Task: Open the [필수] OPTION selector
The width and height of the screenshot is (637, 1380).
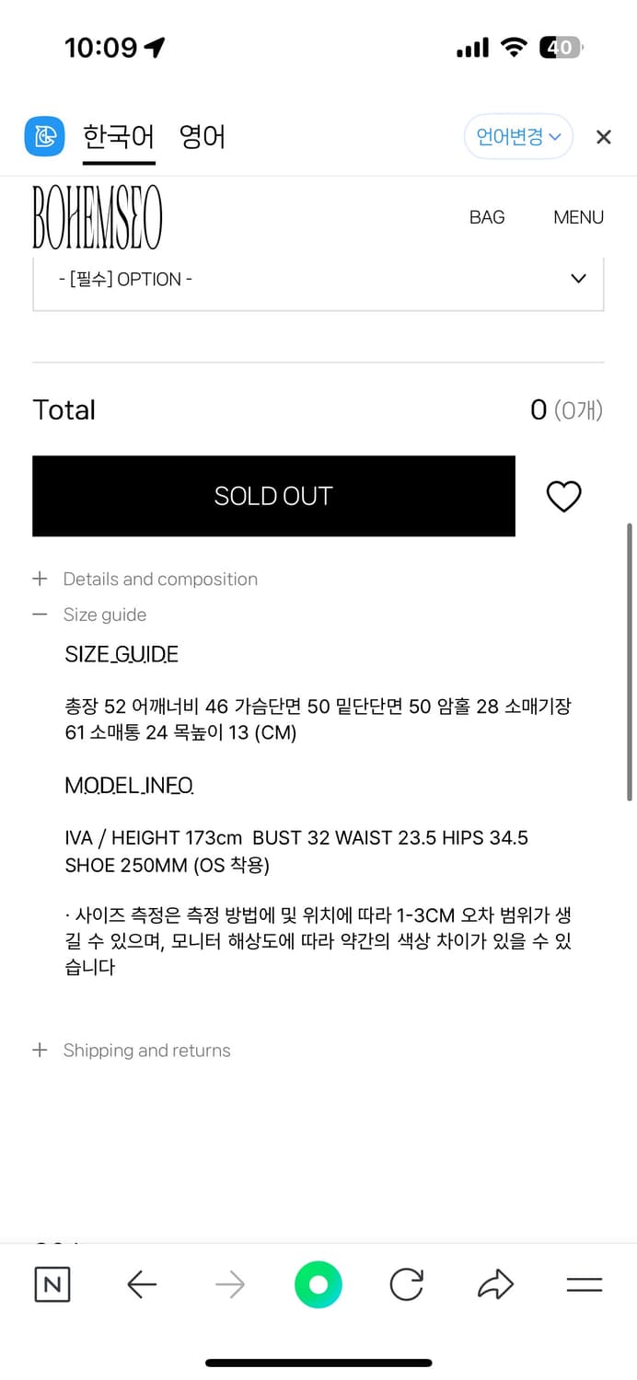Action: click(x=318, y=279)
